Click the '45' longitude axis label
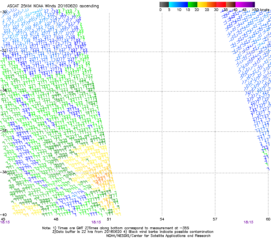The width and height of the screenshot is (271, 238). coord(3,219)
